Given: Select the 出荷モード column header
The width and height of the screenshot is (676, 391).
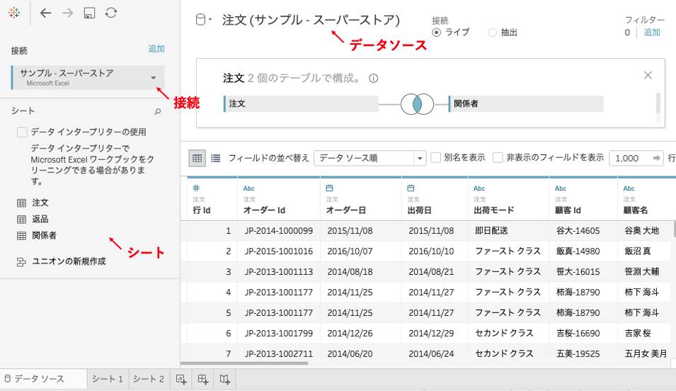Looking at the screenshot, I should coord(508,199).
